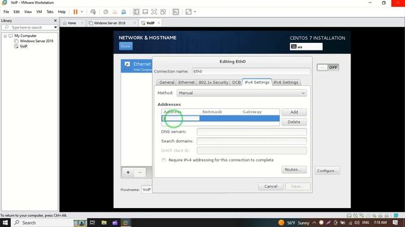Click the Send Ctrl+Alt+Del toolbar icon

pyautogui.click(x=93, y=12)
